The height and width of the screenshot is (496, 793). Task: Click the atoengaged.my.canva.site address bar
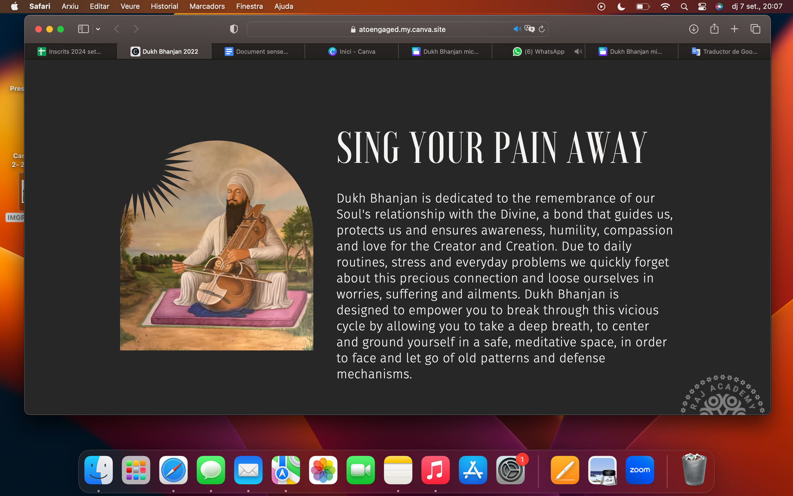coord(398,29)
